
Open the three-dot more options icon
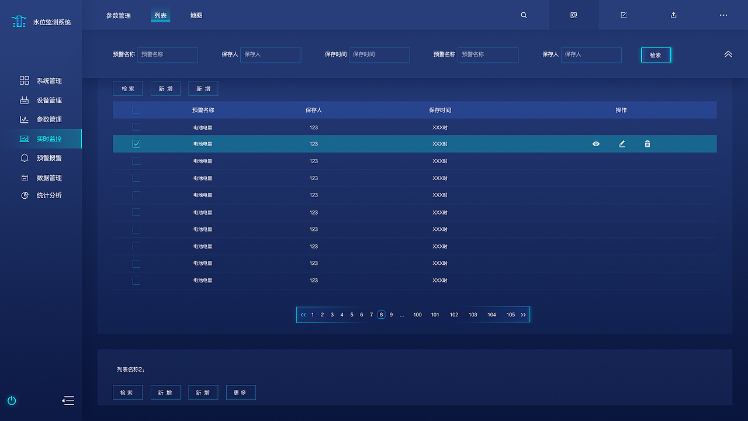point(723,15)
